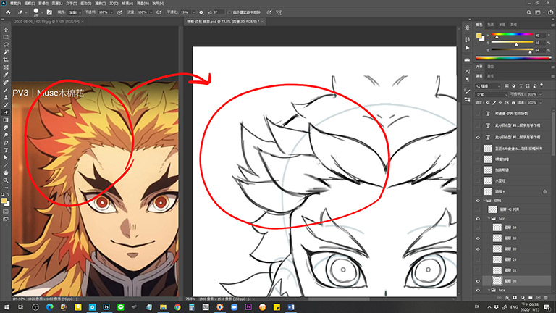The height and width of the screenshot is (313, 556).
Task: Click the create new group folder icon
Action: pyautogui.click(x=531, y=297)
